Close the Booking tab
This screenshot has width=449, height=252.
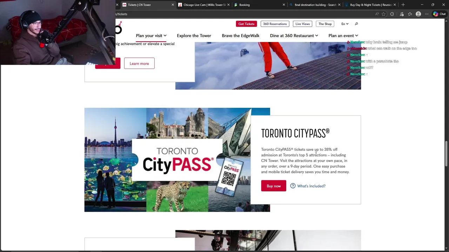point(284,5)
